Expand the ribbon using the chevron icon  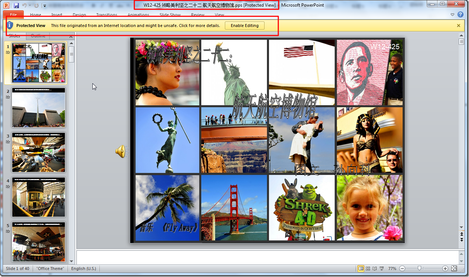point(453,15)
